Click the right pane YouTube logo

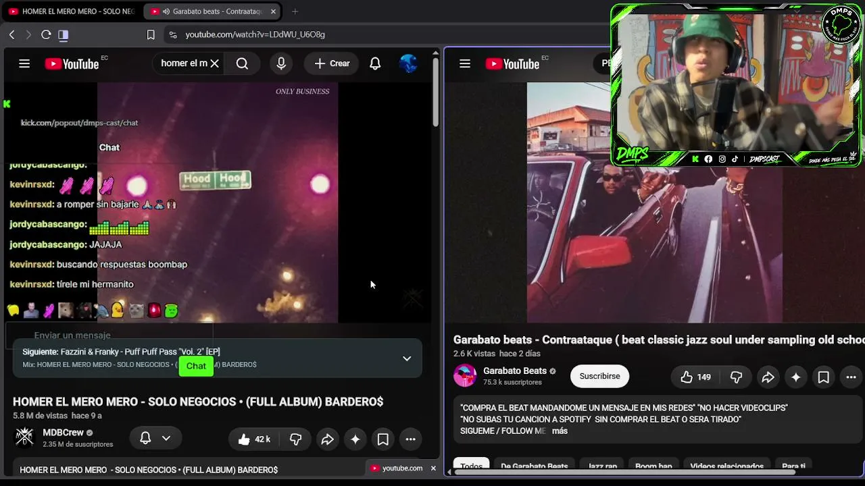click(512, 63)
